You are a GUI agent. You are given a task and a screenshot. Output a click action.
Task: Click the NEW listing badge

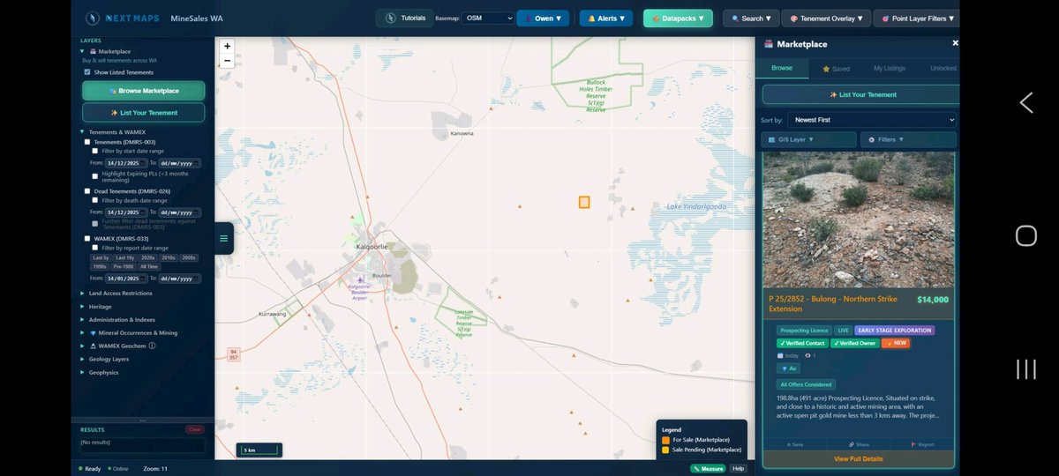pyautogui.click(x=896, y=343)
